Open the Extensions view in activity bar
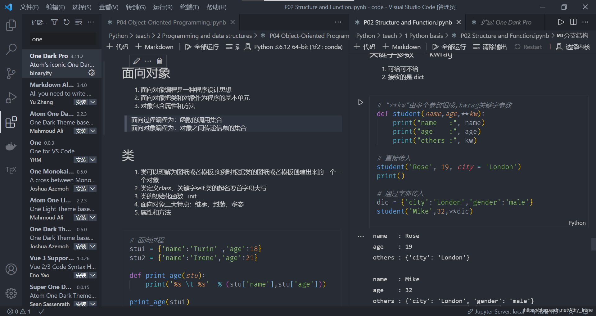This screenshot has width=596, height=316. click(x=11, y=122)
